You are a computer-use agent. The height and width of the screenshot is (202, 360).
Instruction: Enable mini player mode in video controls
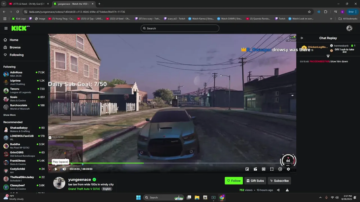coord(247,169)
